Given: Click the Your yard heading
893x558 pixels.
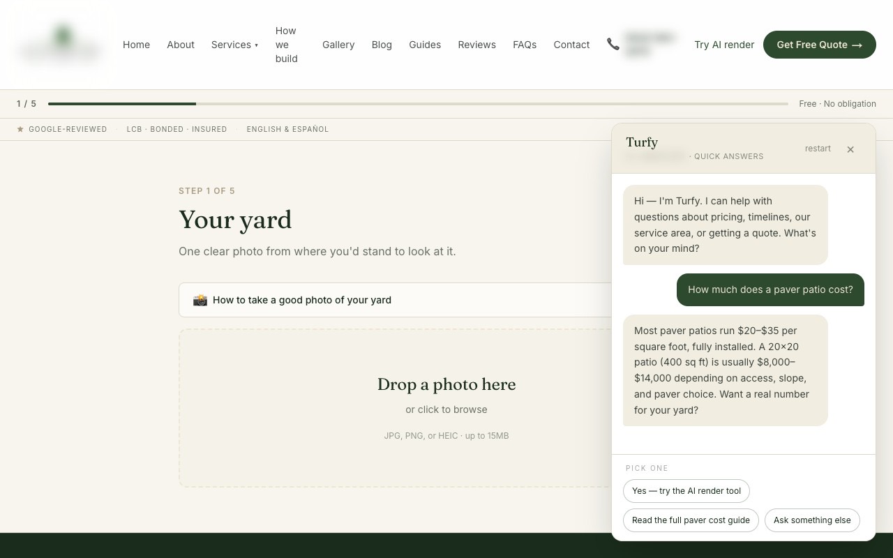Looking at the screenshot, I should [235, 220].
